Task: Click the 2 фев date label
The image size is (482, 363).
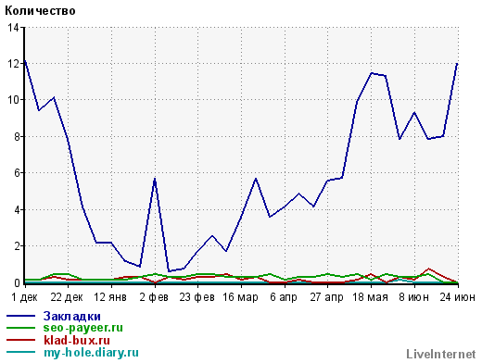Action: click(154, 297)
